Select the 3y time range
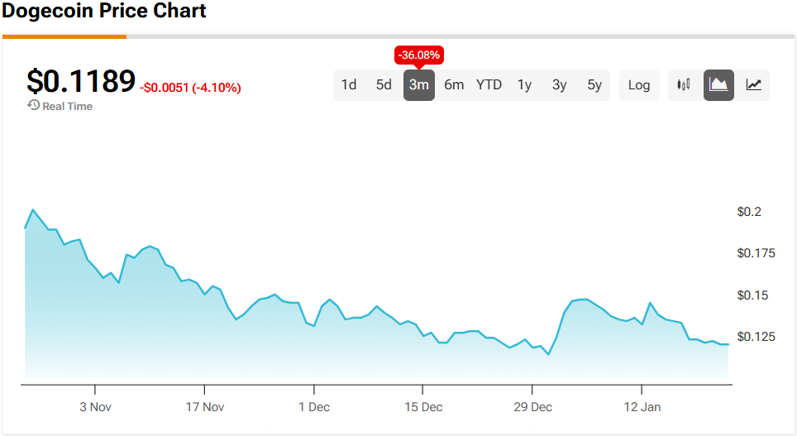The height and width of the screenshot is (436, 797). pyautogui.click(x=559, y=84)
